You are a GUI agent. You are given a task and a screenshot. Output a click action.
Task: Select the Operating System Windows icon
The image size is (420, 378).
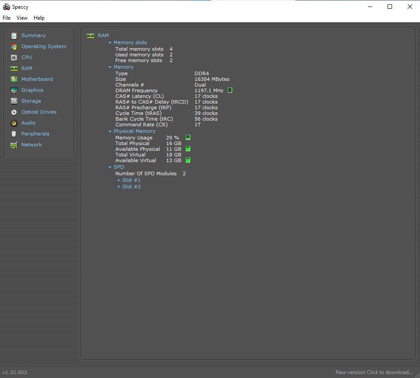coord(14,46)
